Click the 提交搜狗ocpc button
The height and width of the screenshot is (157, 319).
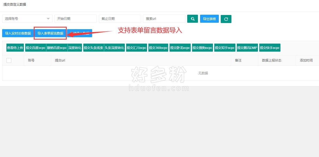(x=202, y=48)
